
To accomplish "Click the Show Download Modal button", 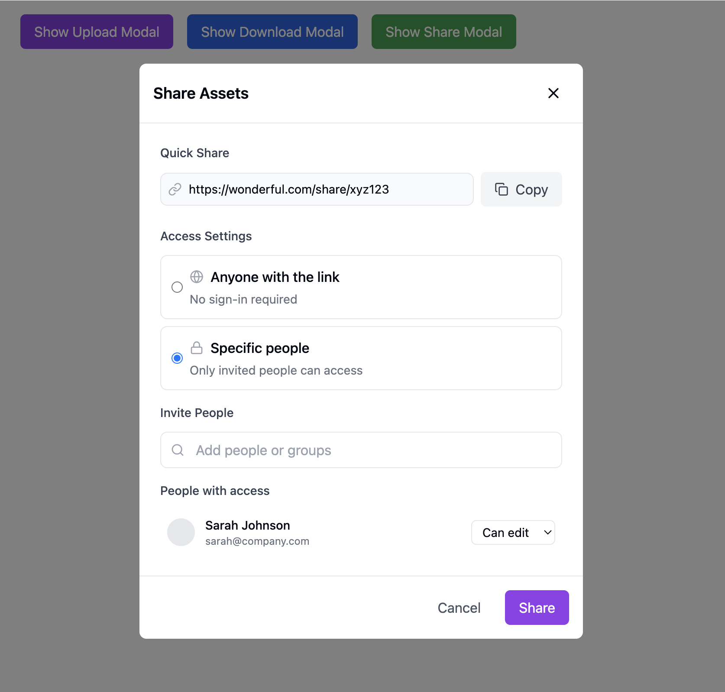I will (272, 32).
